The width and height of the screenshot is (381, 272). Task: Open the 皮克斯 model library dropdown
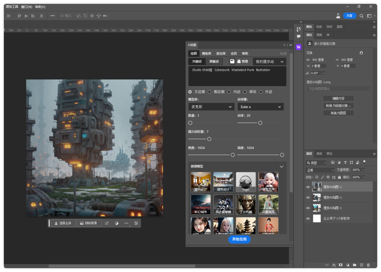pos(211,107)
